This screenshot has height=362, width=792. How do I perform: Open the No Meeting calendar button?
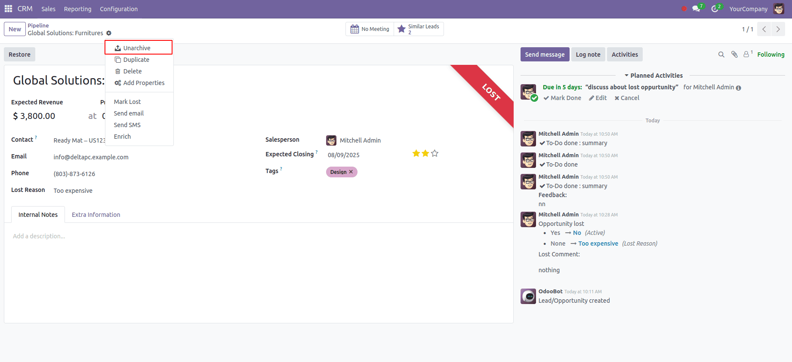(x=370, y=29)
